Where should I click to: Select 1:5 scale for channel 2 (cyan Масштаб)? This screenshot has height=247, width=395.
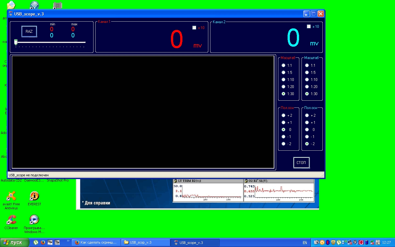click(x=307, y=72)
